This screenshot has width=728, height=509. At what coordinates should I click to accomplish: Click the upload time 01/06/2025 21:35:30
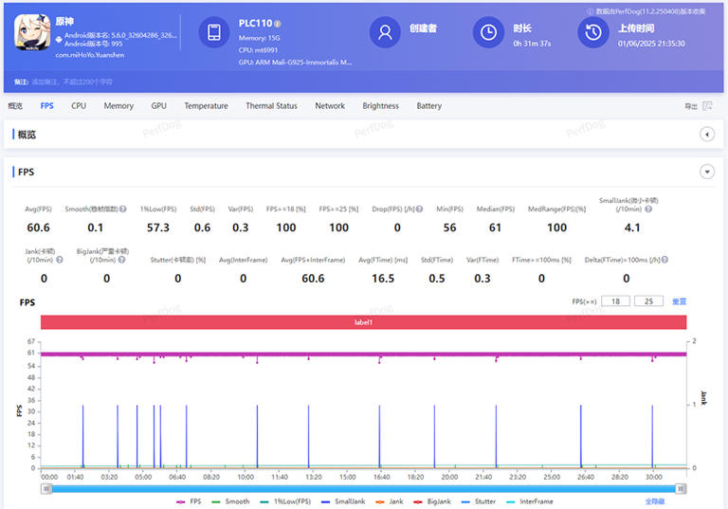[651, 44]
